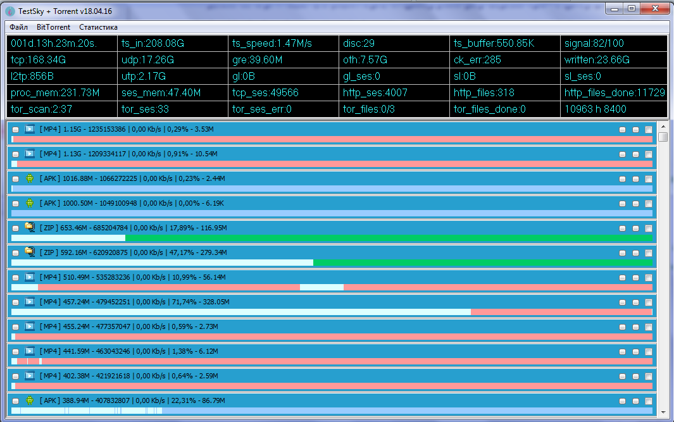The image size is (674, 422).
Task: Tick the left checkbox of the 1.13G MP4 row
Action: 15,154
